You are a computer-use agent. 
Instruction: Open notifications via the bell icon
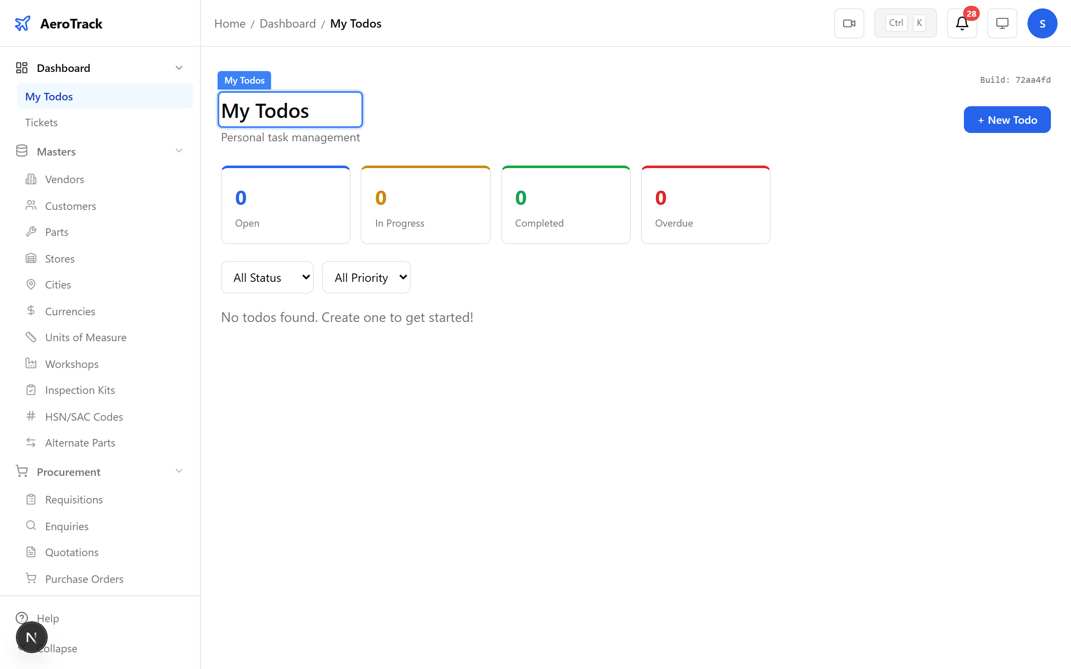pos(961,24)
